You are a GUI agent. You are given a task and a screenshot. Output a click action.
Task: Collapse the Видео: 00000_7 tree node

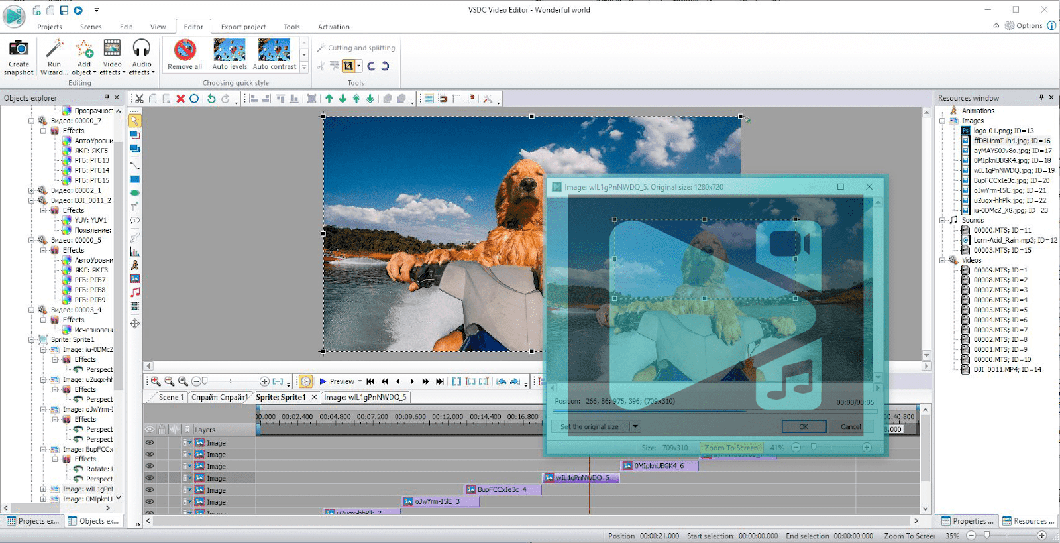[31, 121]
